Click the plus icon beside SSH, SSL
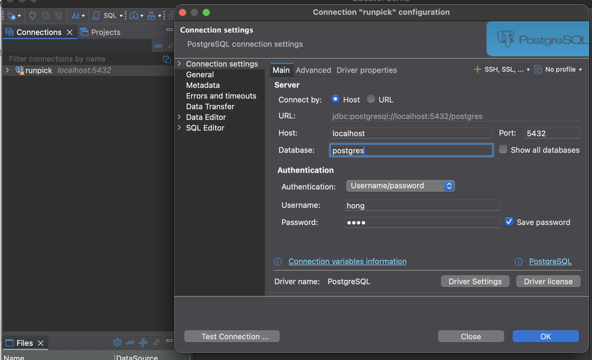 coord(477,70)
